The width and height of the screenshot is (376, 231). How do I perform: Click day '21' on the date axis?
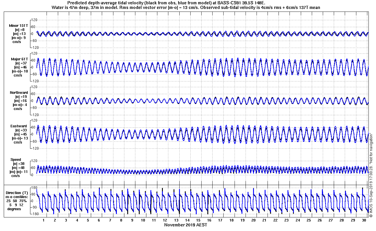coord(265,220)
